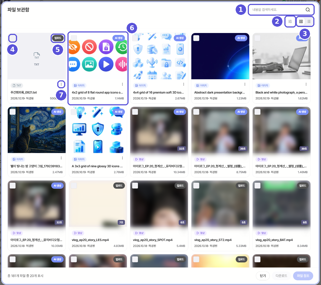The width and height of the screenshot is (321, 285).
Task: Click the file name vlog_ep20_story_BAT.mp4
Action: [x=274, y=240]
